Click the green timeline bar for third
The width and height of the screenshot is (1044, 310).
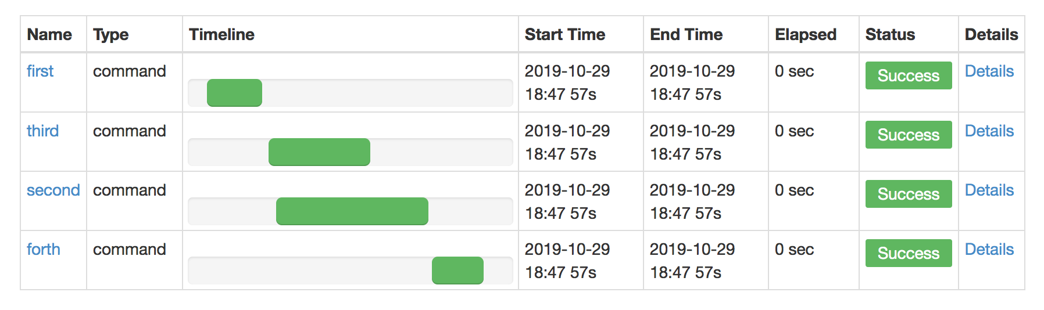pos(319,152)
